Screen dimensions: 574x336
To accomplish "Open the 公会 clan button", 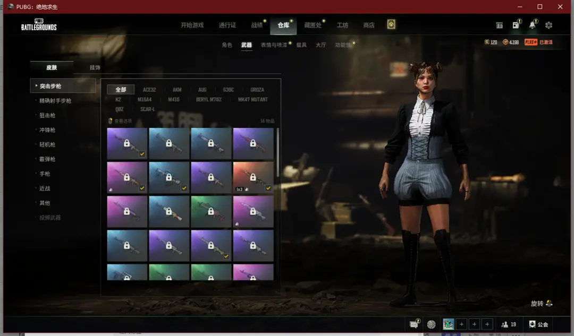I will [538, 324].
